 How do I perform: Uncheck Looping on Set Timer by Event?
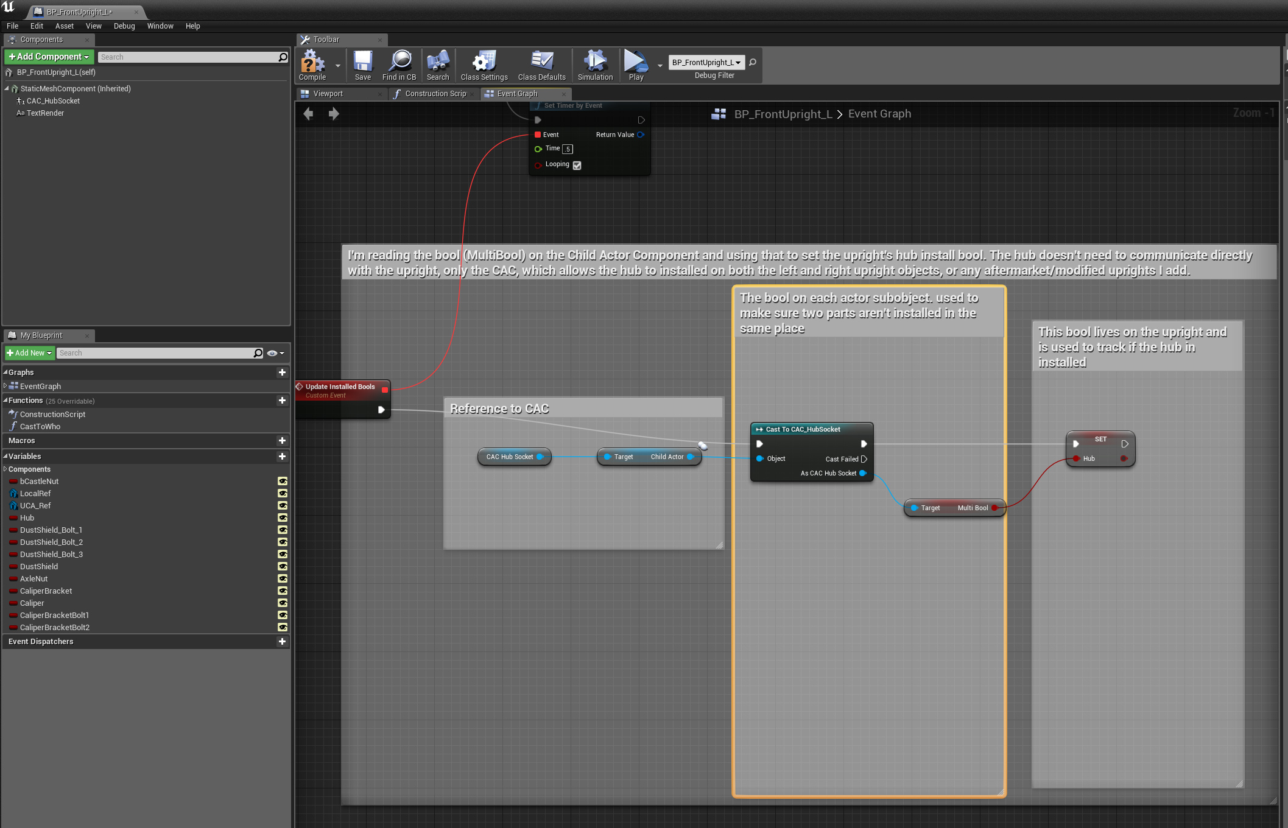pos(577,165)
